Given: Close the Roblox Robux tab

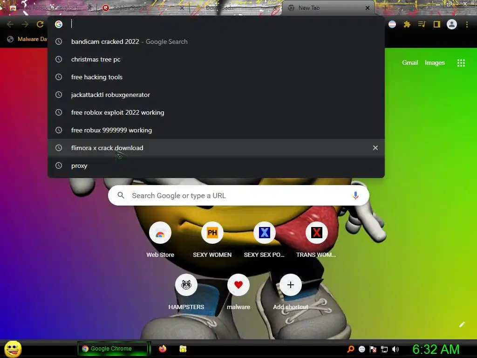Looking at the screenshot, I should click(x=182, y=8).
